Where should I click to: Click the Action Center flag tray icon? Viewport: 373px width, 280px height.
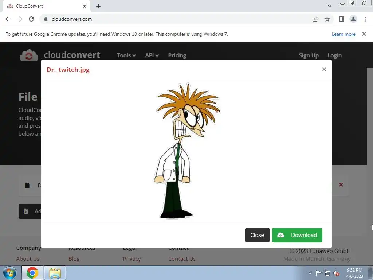pos(318,273)
